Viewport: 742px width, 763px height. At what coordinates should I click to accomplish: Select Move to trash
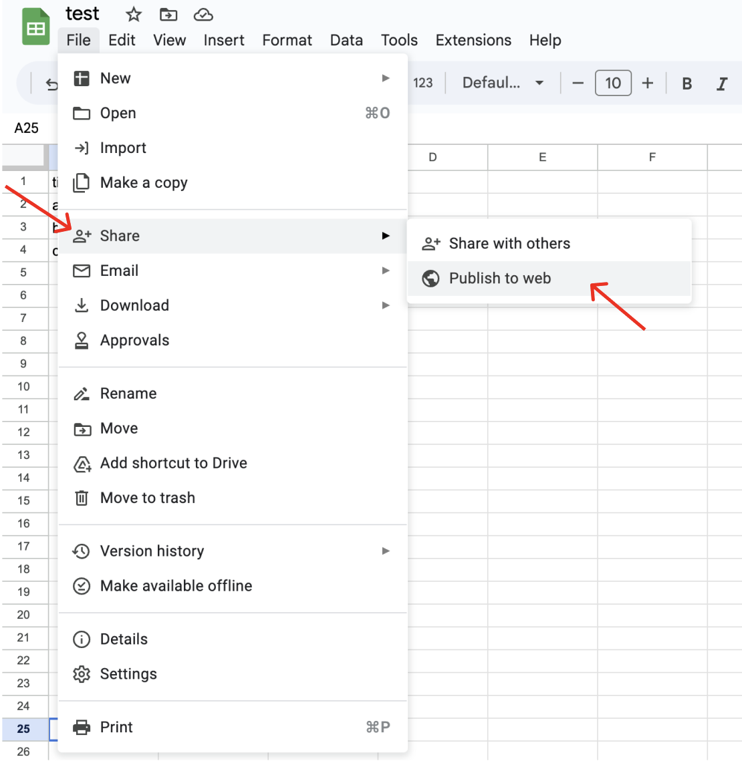[148, 498]
